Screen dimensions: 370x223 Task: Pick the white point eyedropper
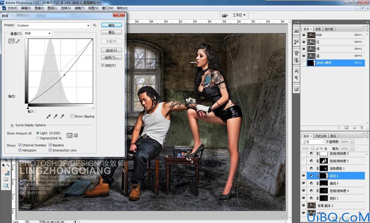click(x=62, y=116)
